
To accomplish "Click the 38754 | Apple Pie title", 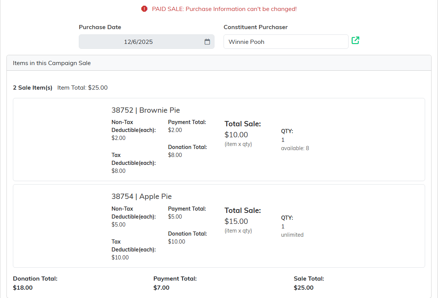I will (141, 197).
